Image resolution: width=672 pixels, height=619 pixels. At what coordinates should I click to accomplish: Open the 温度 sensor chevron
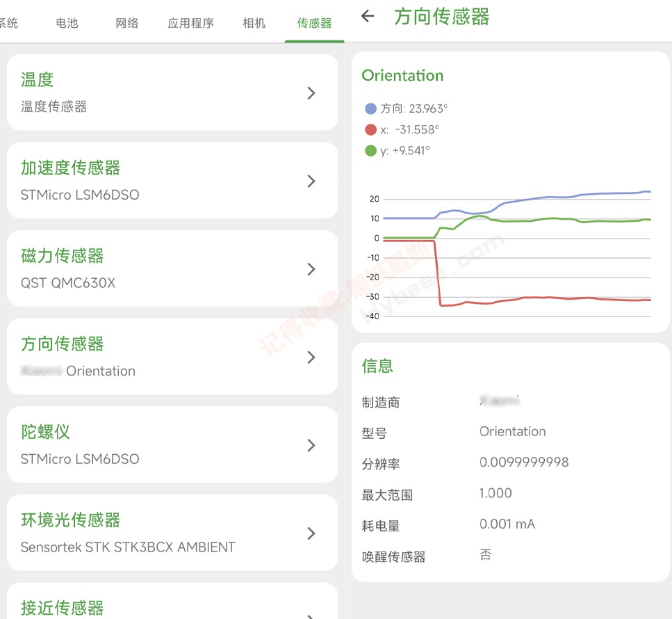tap(311, 93)
